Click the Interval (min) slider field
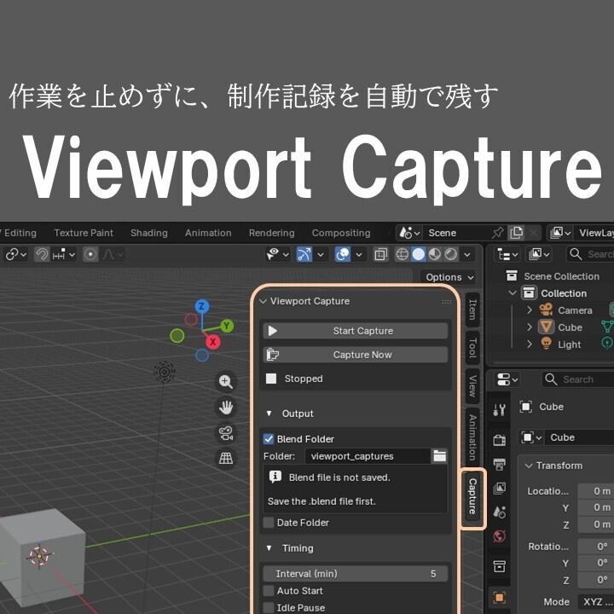Screen dimensions: 614x614 356,574
